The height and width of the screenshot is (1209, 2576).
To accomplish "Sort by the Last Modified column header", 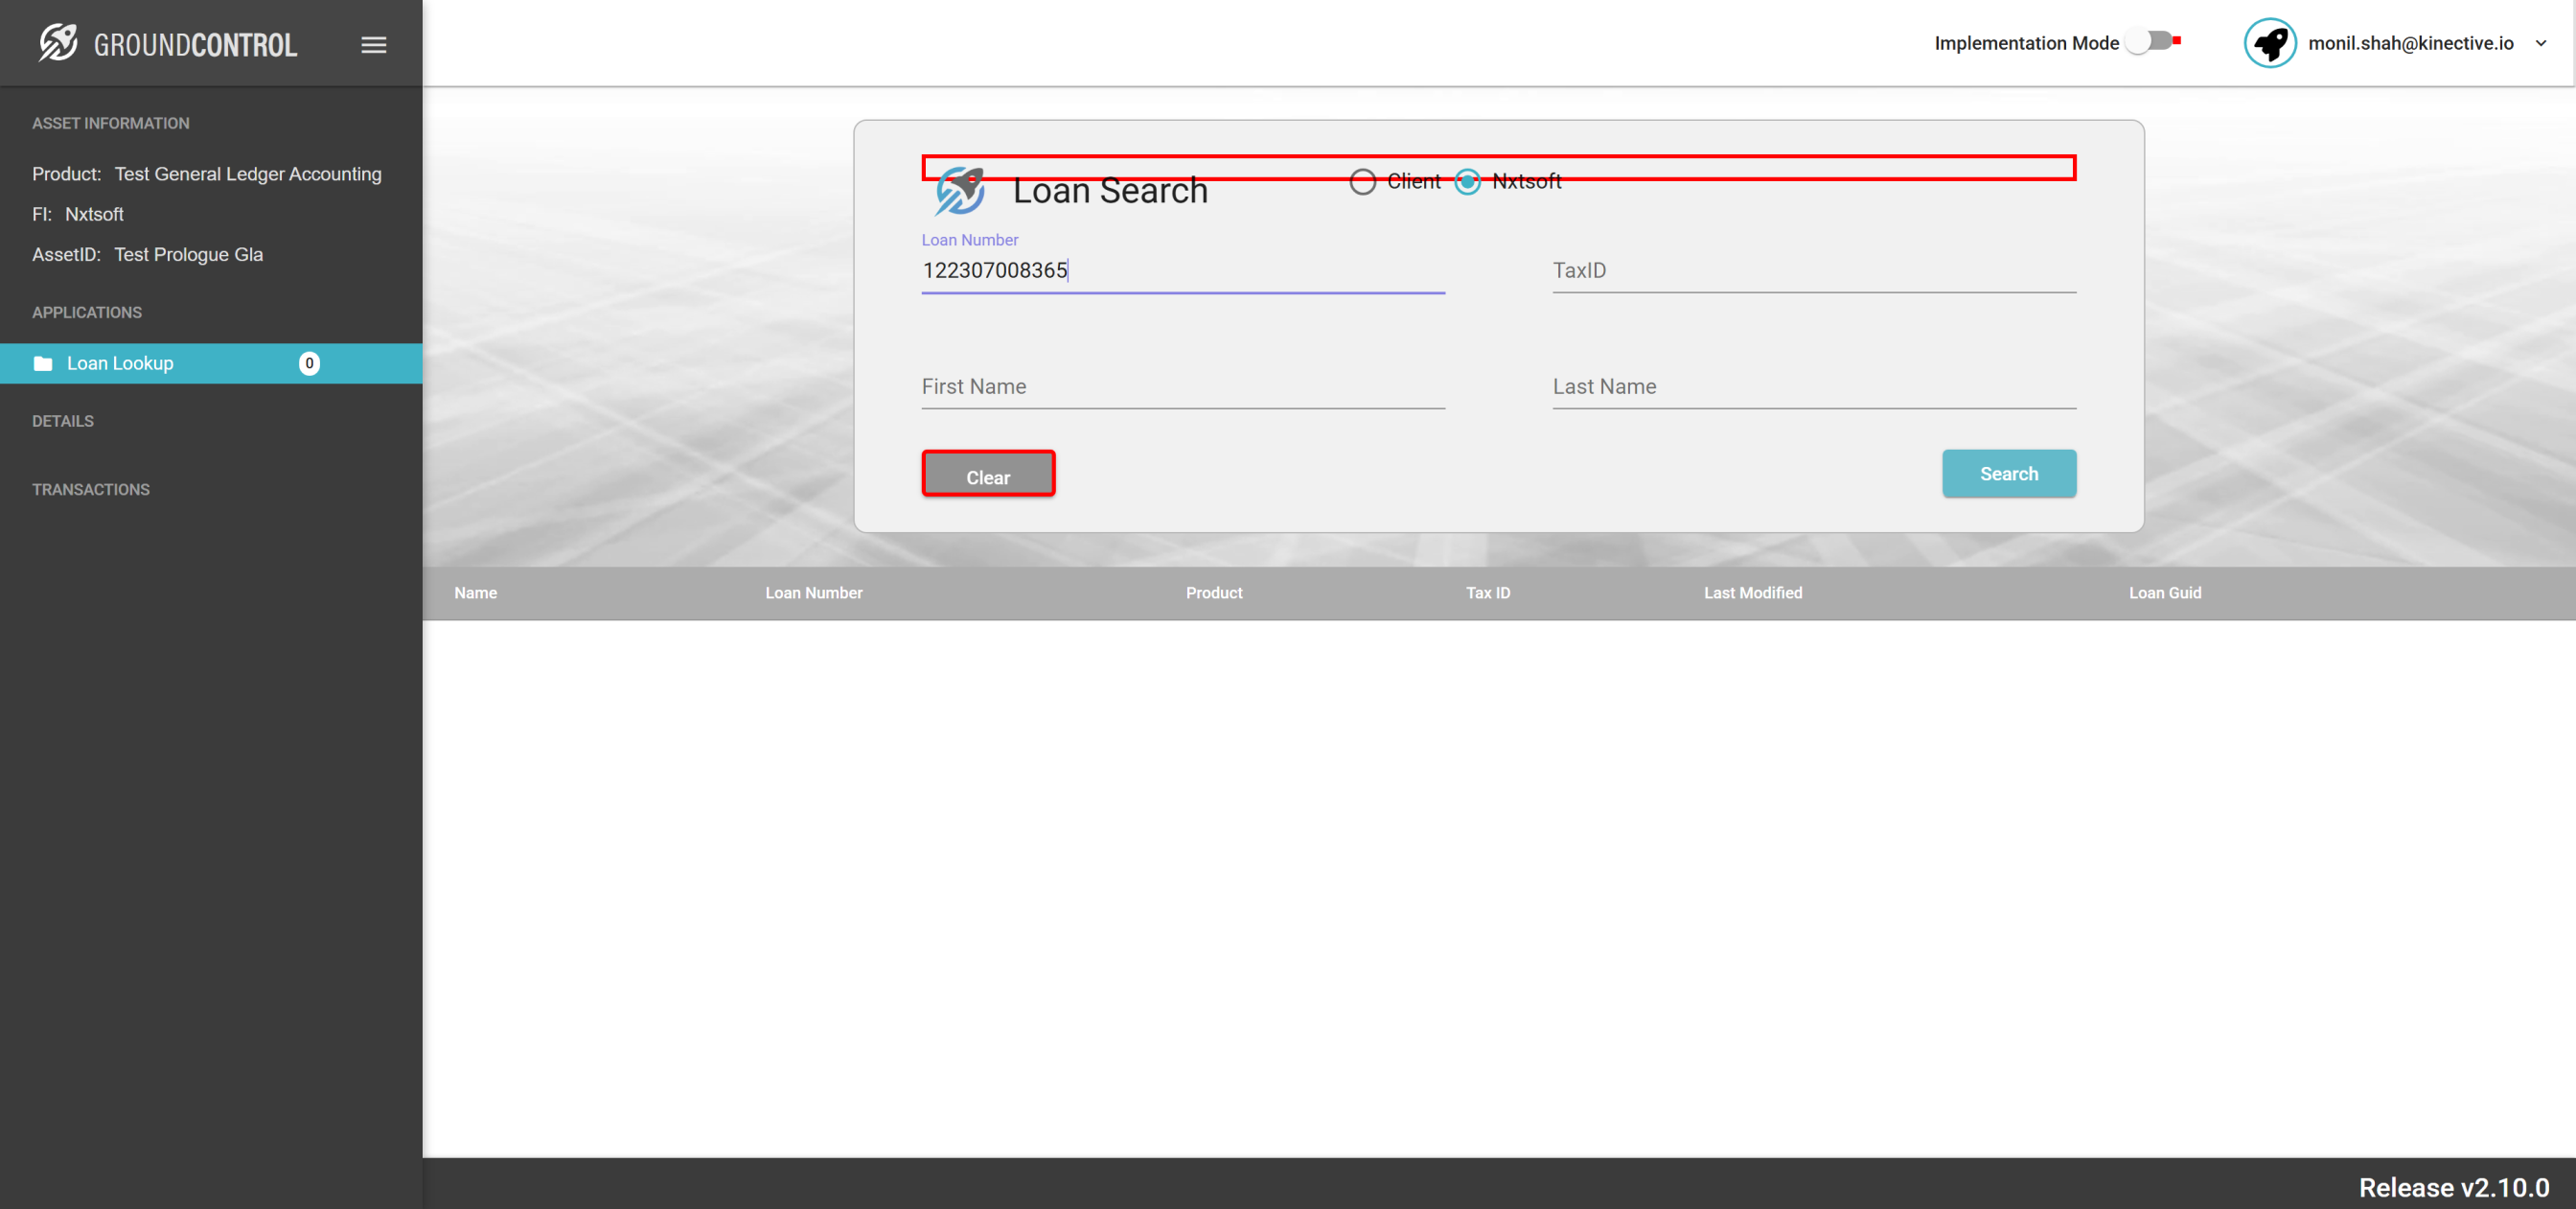I will (x=1752, y=593).
